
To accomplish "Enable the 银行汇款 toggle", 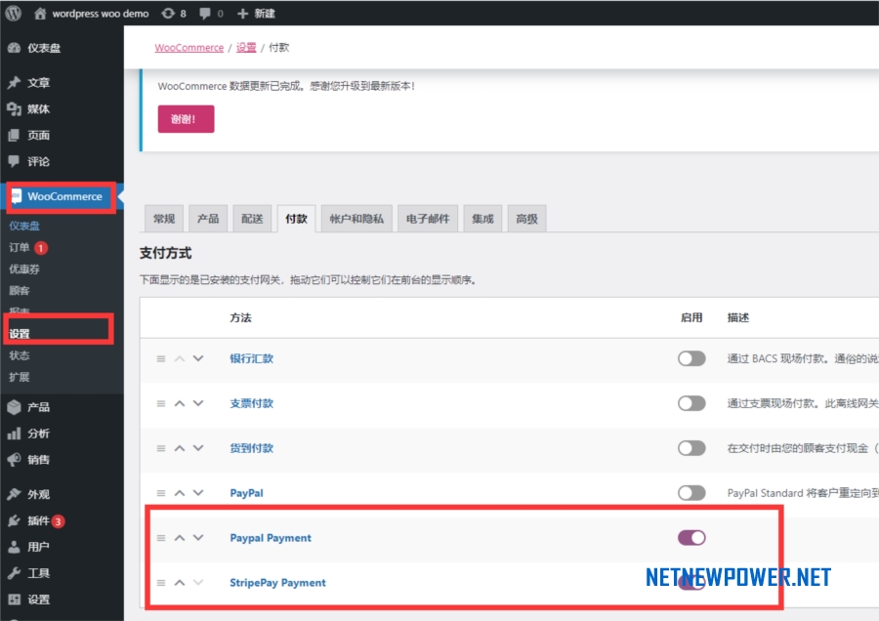I will [691, 358].
